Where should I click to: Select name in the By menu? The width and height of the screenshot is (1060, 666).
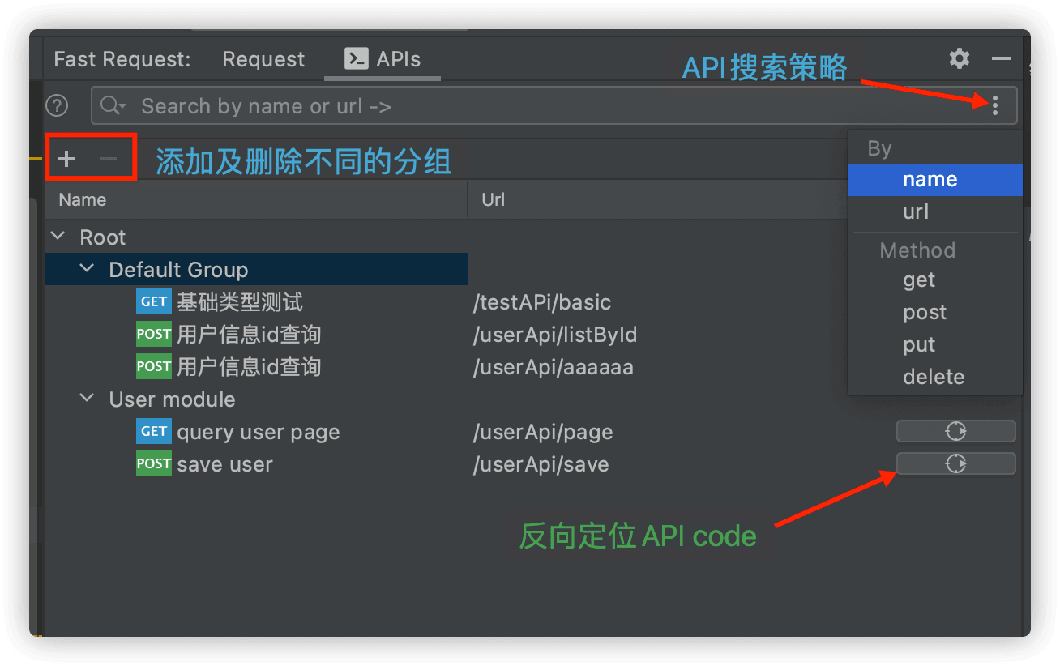click(x=930, y=179)
